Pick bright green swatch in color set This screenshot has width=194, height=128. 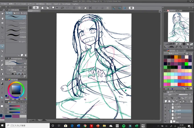tap(187, 64)
